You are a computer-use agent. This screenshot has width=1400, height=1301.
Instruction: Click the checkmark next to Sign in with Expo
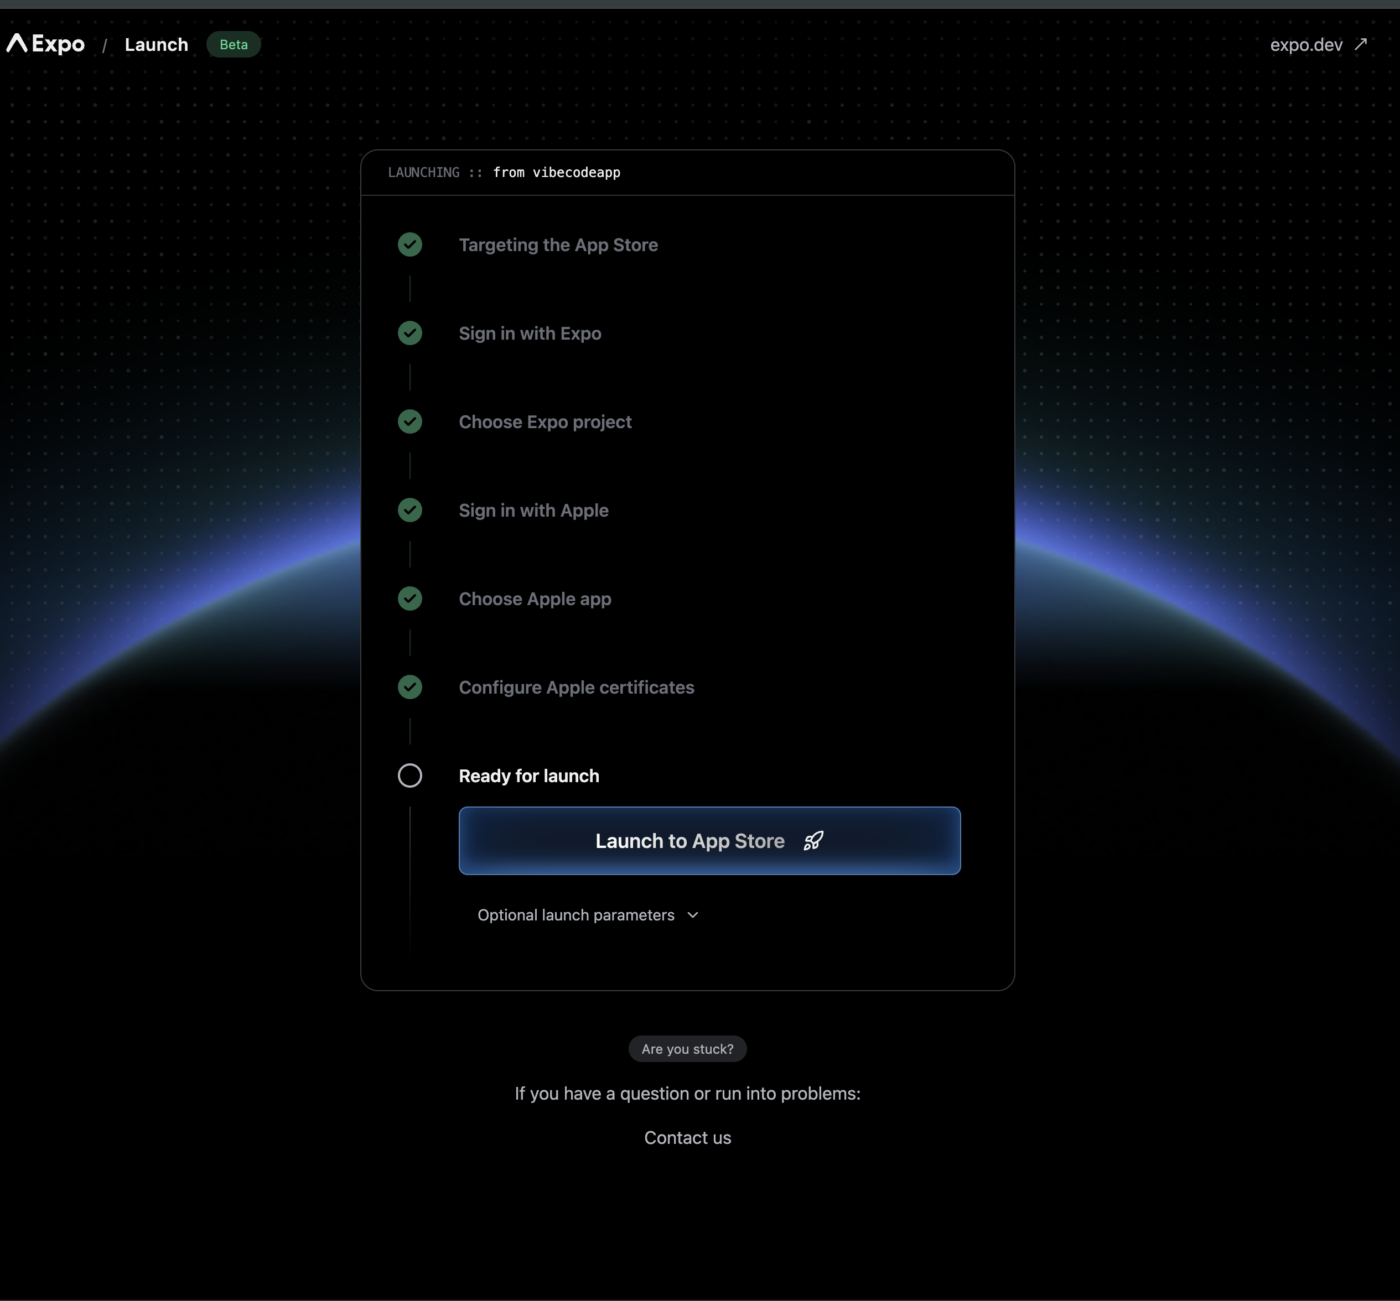411,333
